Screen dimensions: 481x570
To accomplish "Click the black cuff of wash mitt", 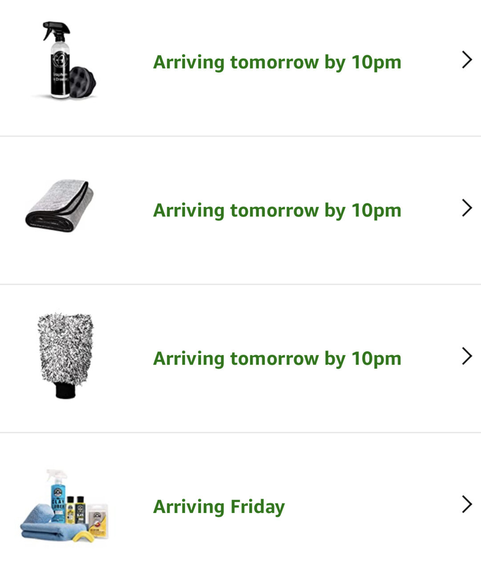I will (65, 390).
